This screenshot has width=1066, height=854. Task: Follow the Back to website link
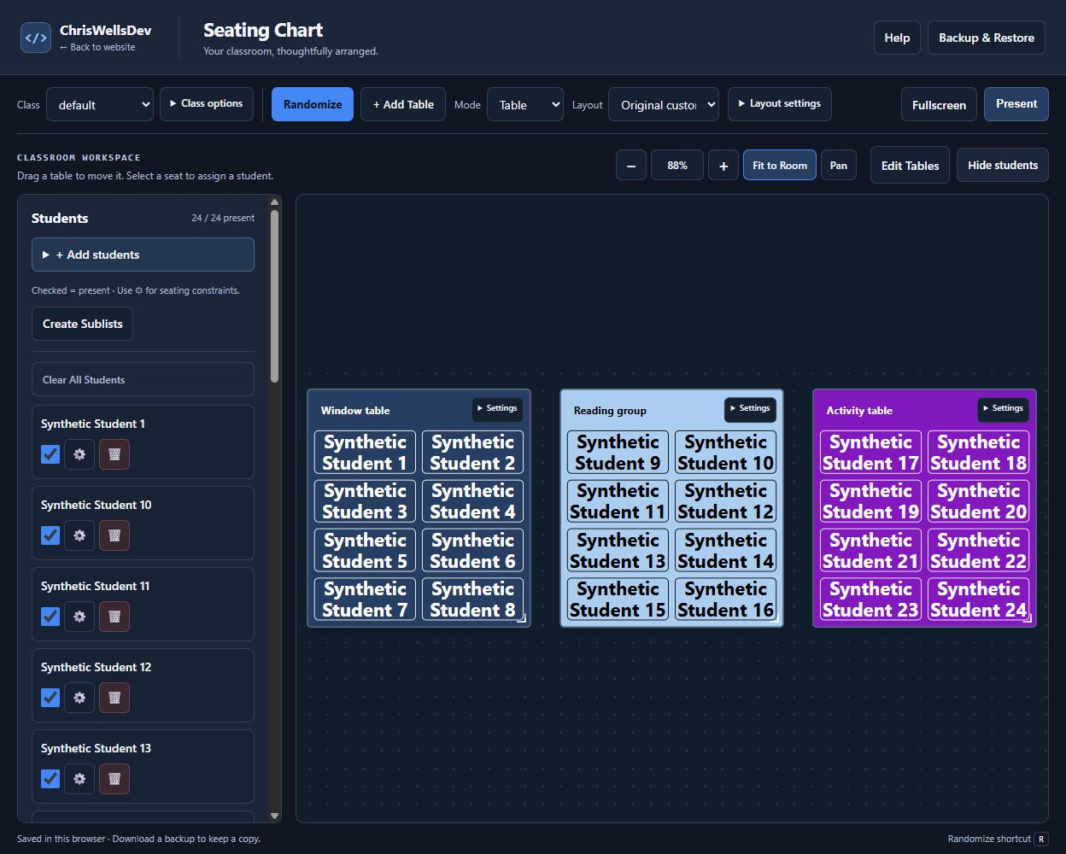pos(97,48)
